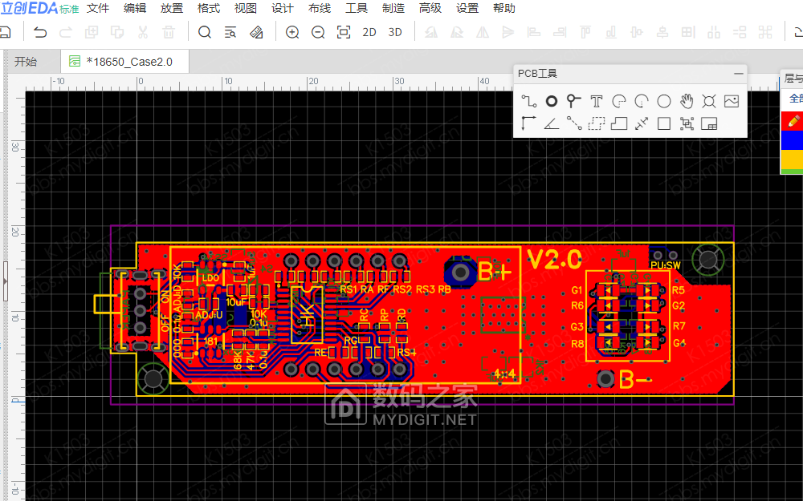Select the Dimension measure tool in PCB工具
Viewport: 803px width, 501px height.
point(641,123)
